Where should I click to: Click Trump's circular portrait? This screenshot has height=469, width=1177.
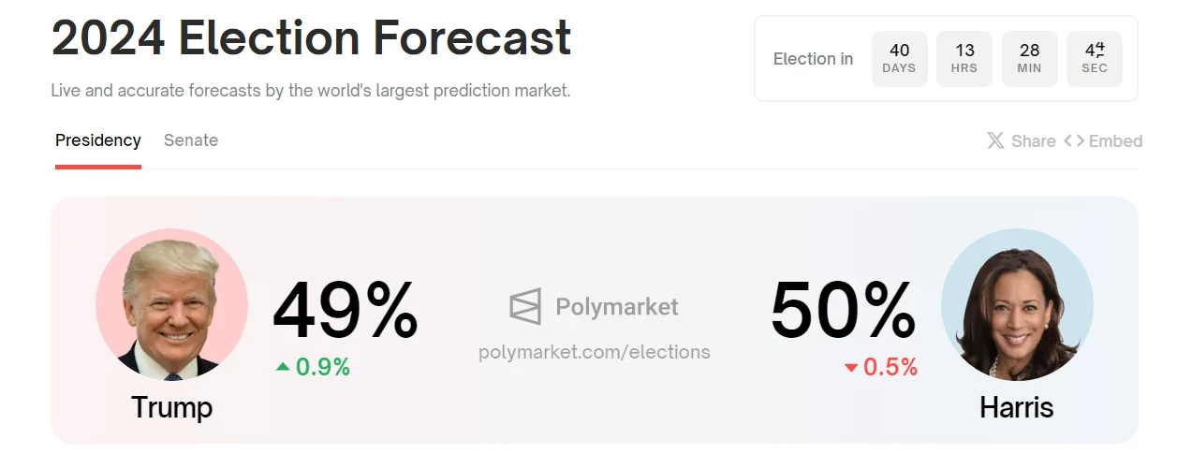[x=171, y=304]
